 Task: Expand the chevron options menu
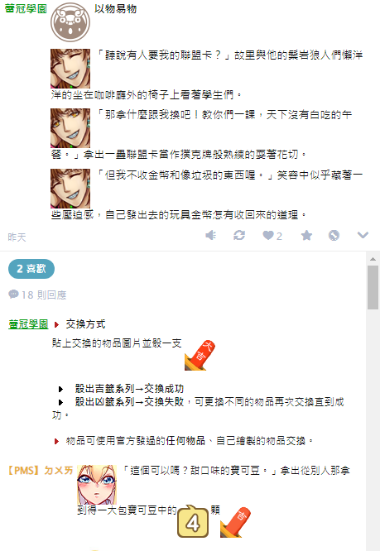point(363,235)
